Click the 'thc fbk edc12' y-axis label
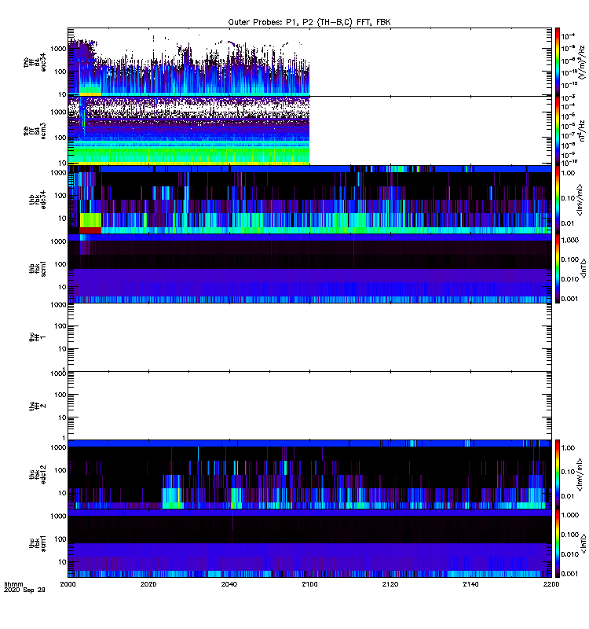 coord(38,475)
